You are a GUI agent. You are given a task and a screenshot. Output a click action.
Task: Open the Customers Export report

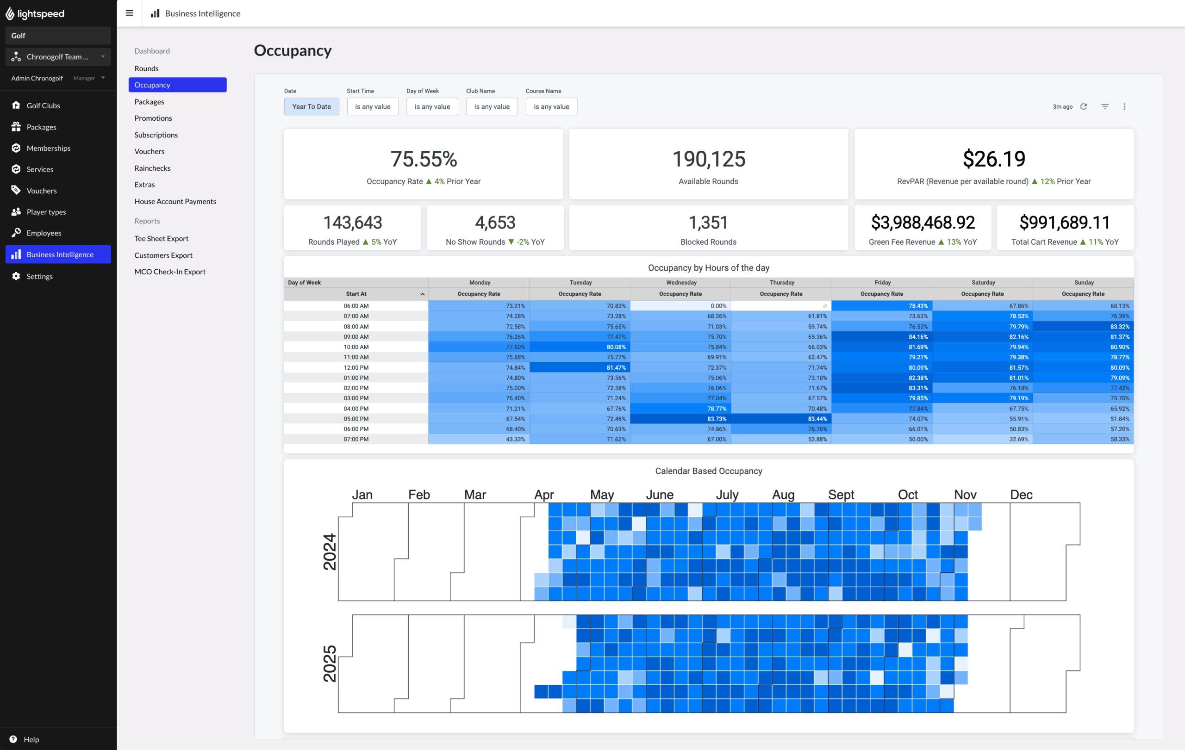click(163, 255)
